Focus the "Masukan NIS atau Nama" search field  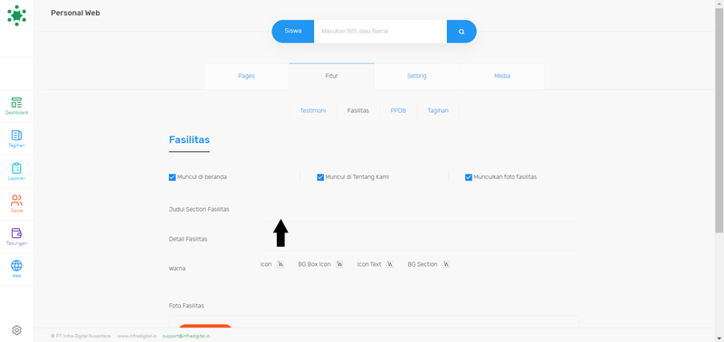point(380,32)
